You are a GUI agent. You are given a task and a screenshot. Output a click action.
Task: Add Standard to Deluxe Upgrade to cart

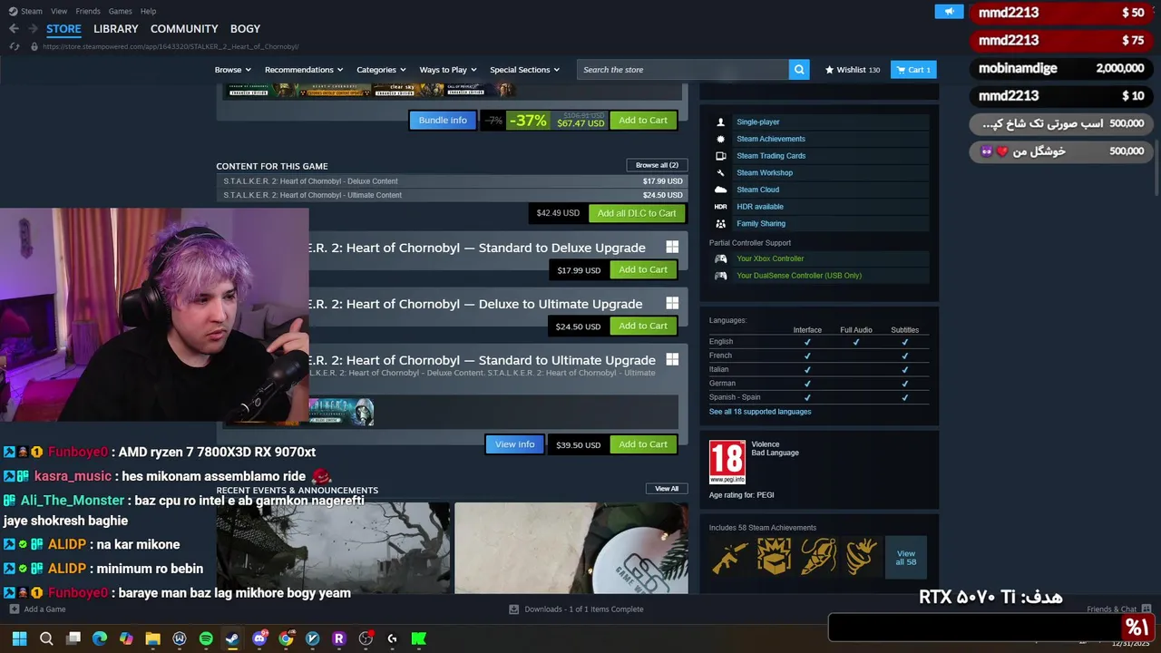(643, 269)
